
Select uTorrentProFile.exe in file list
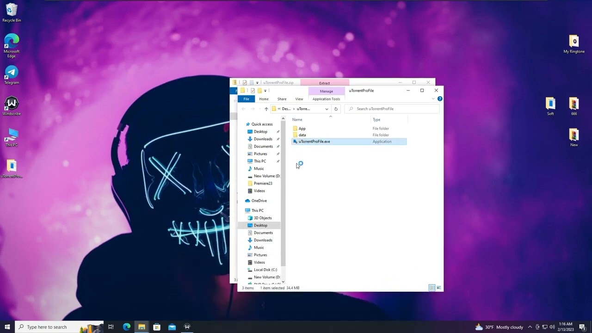[349, 142]
